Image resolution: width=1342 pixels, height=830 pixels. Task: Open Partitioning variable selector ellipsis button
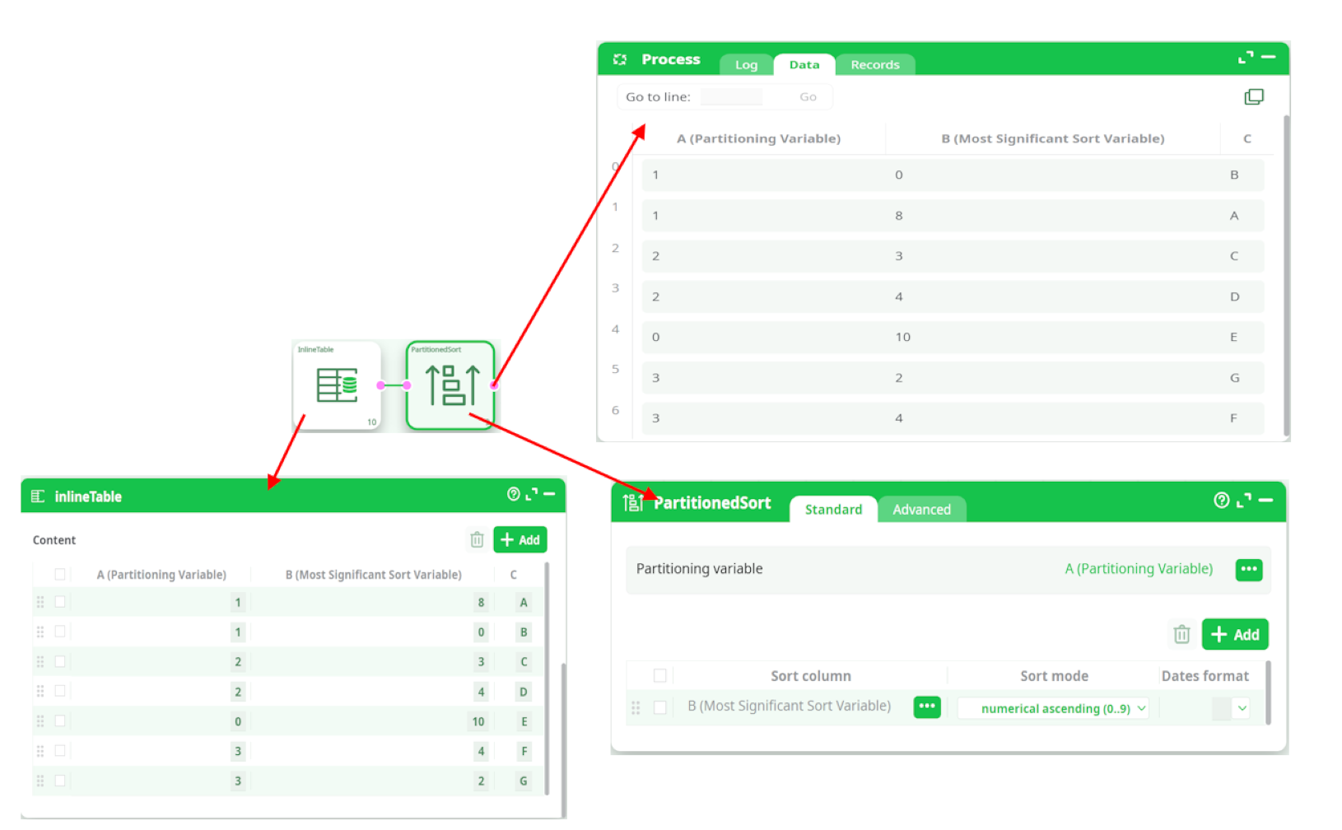click(x=1248, y=569)
